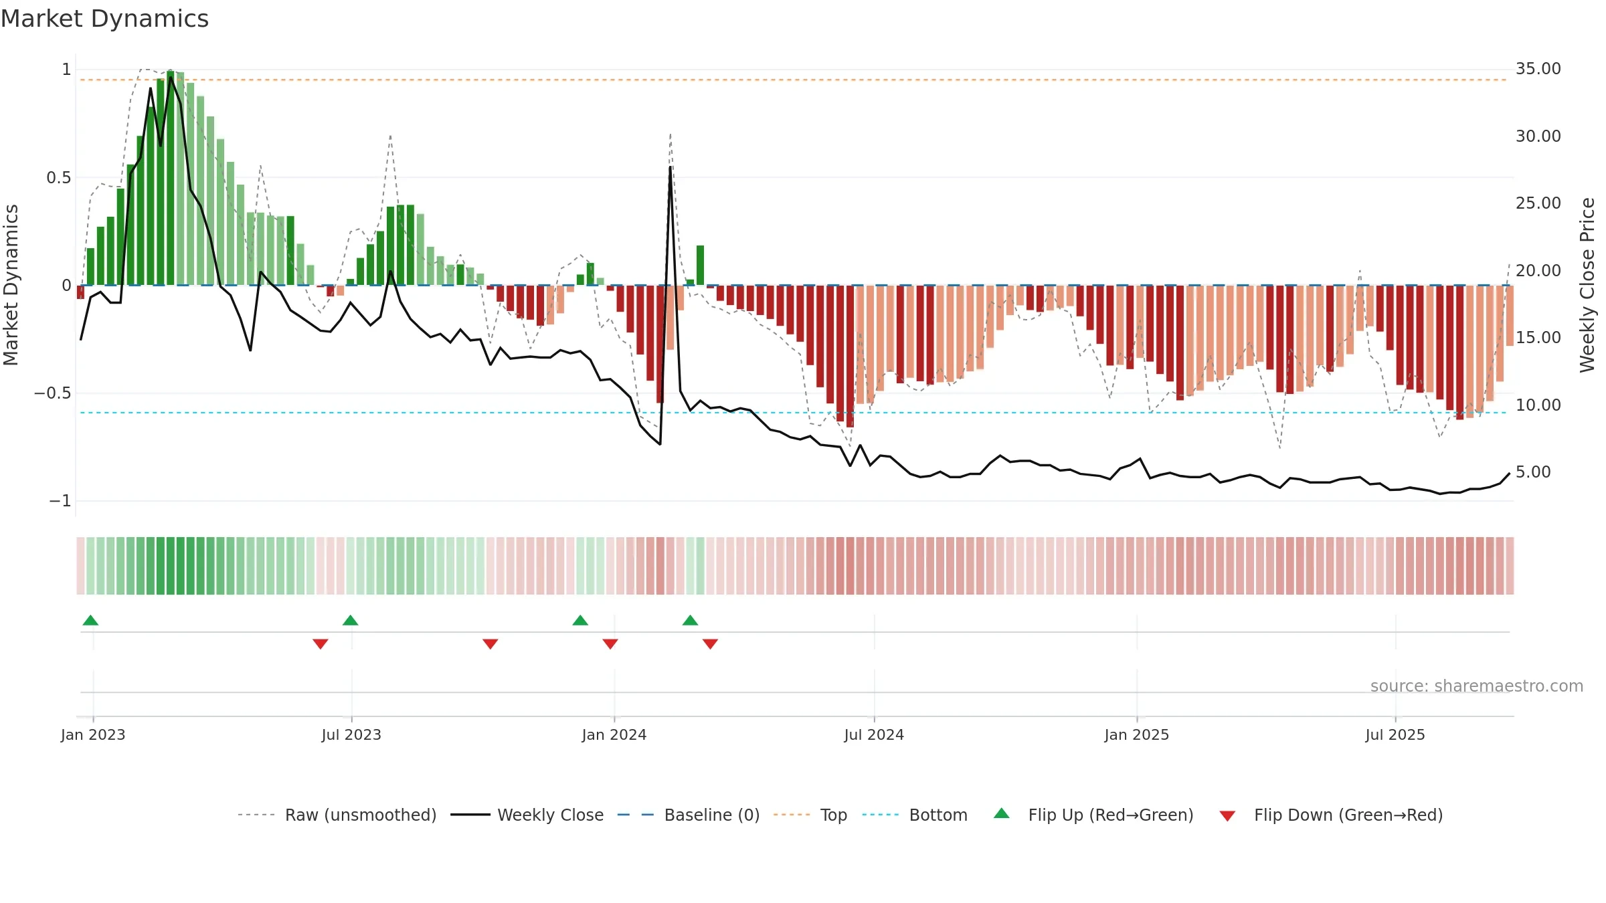Click the green flip-up marker just before Jan 2024
This screenshot has width=1606, height=903.
580,620
